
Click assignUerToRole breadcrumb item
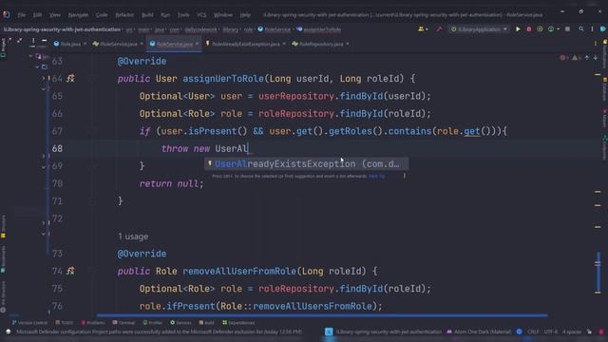pos(319,29)
